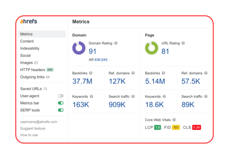Click the purple Domain Rating donut chart
This screenshot has height=153, width=229.
tap(79, 48)
